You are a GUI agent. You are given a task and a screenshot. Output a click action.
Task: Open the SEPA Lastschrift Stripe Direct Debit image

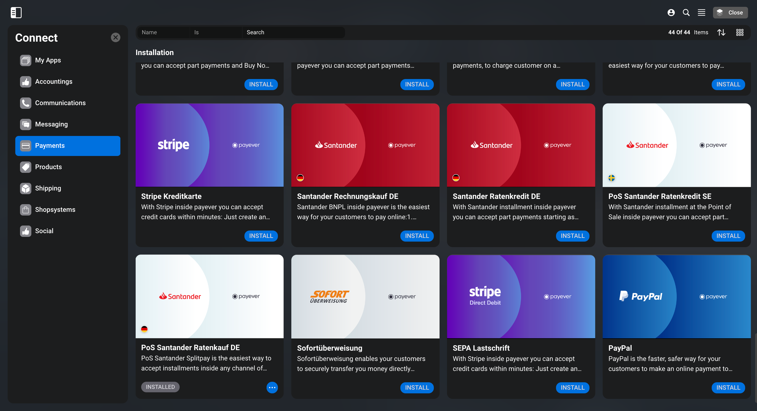click(521, 296)
